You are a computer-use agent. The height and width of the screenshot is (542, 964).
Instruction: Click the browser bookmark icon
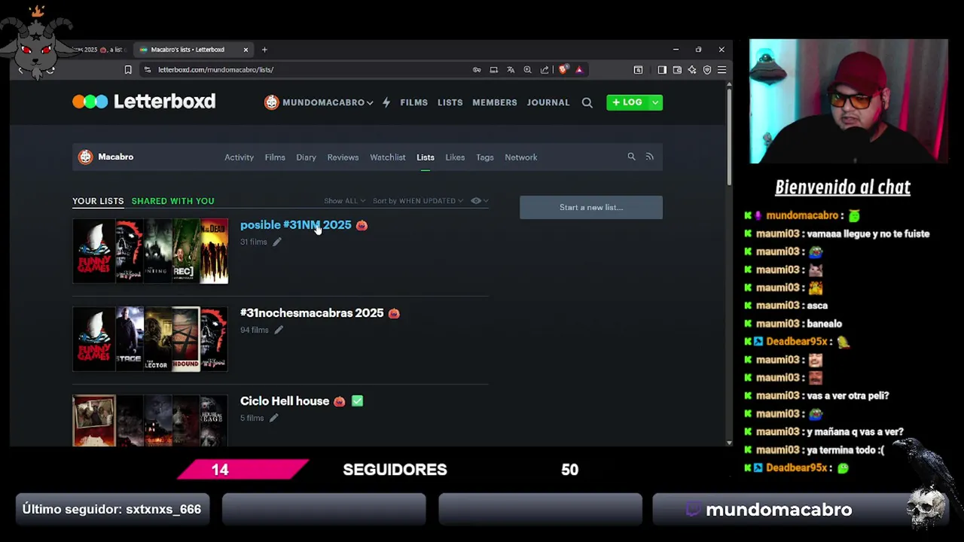pos(128,69)
